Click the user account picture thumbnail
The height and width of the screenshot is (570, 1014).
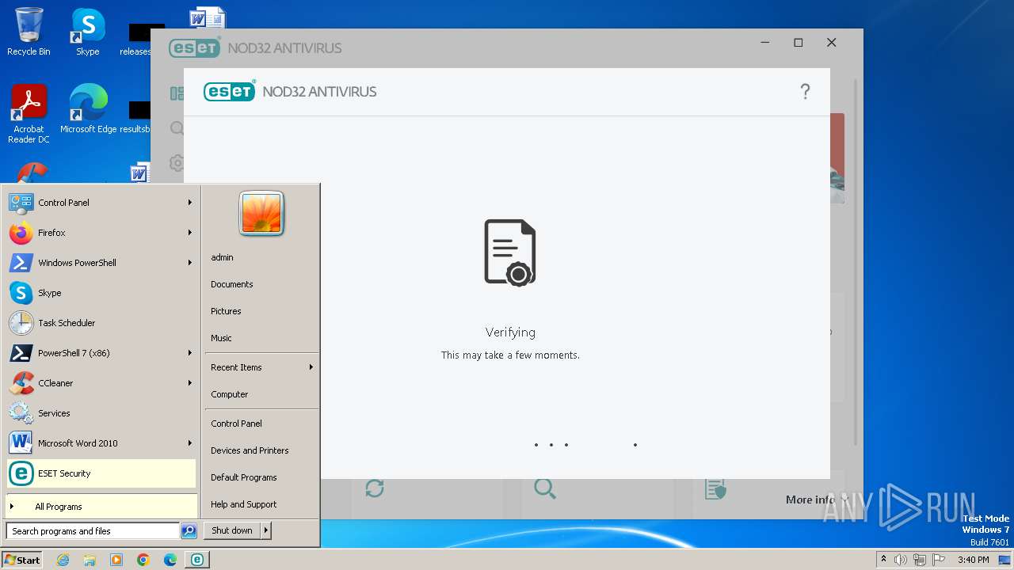tap(261, 213)
